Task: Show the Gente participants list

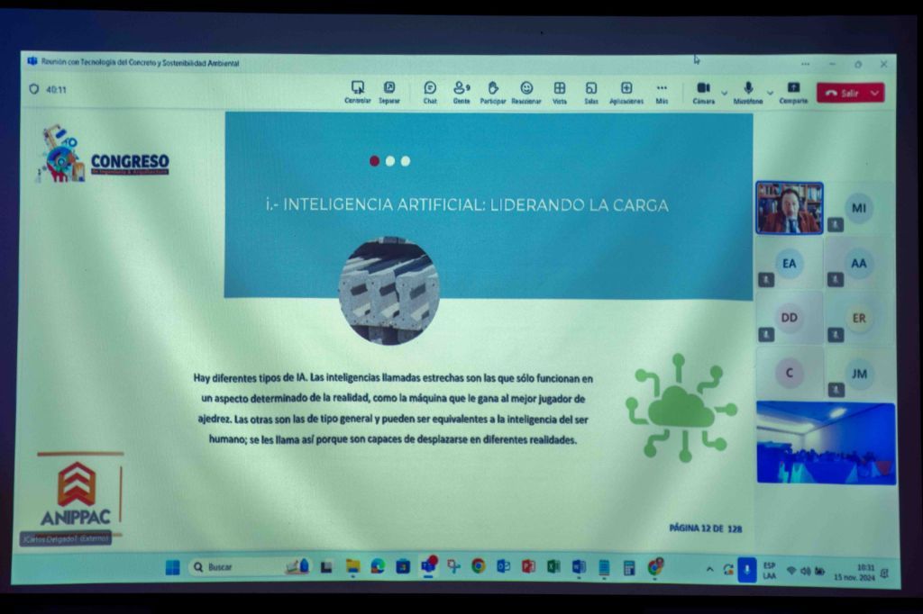Action: (x=461, y=92)
